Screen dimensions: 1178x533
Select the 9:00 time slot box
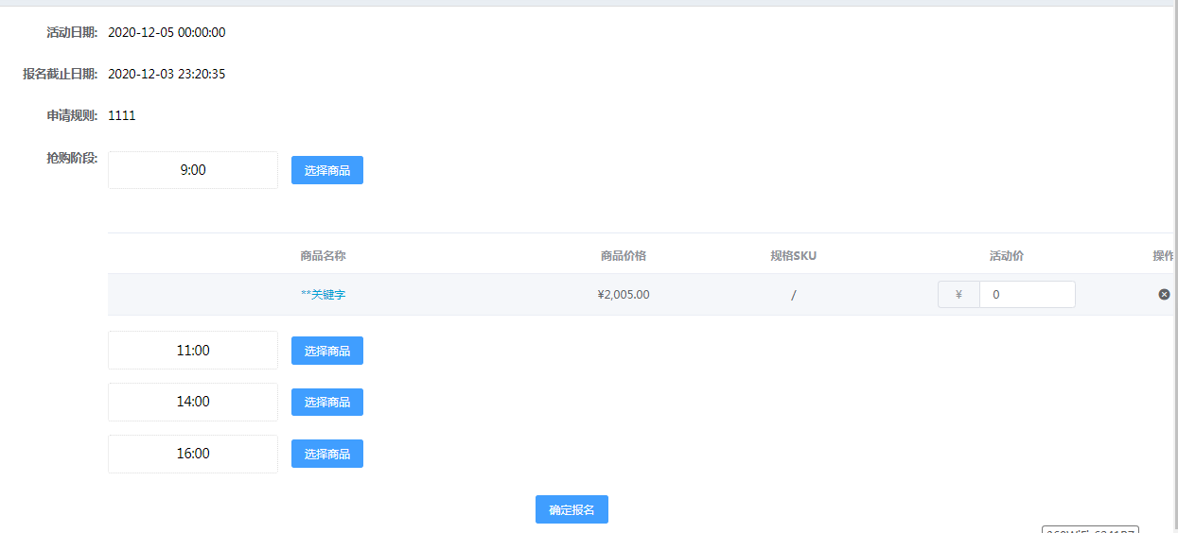[x=193, y=170]
